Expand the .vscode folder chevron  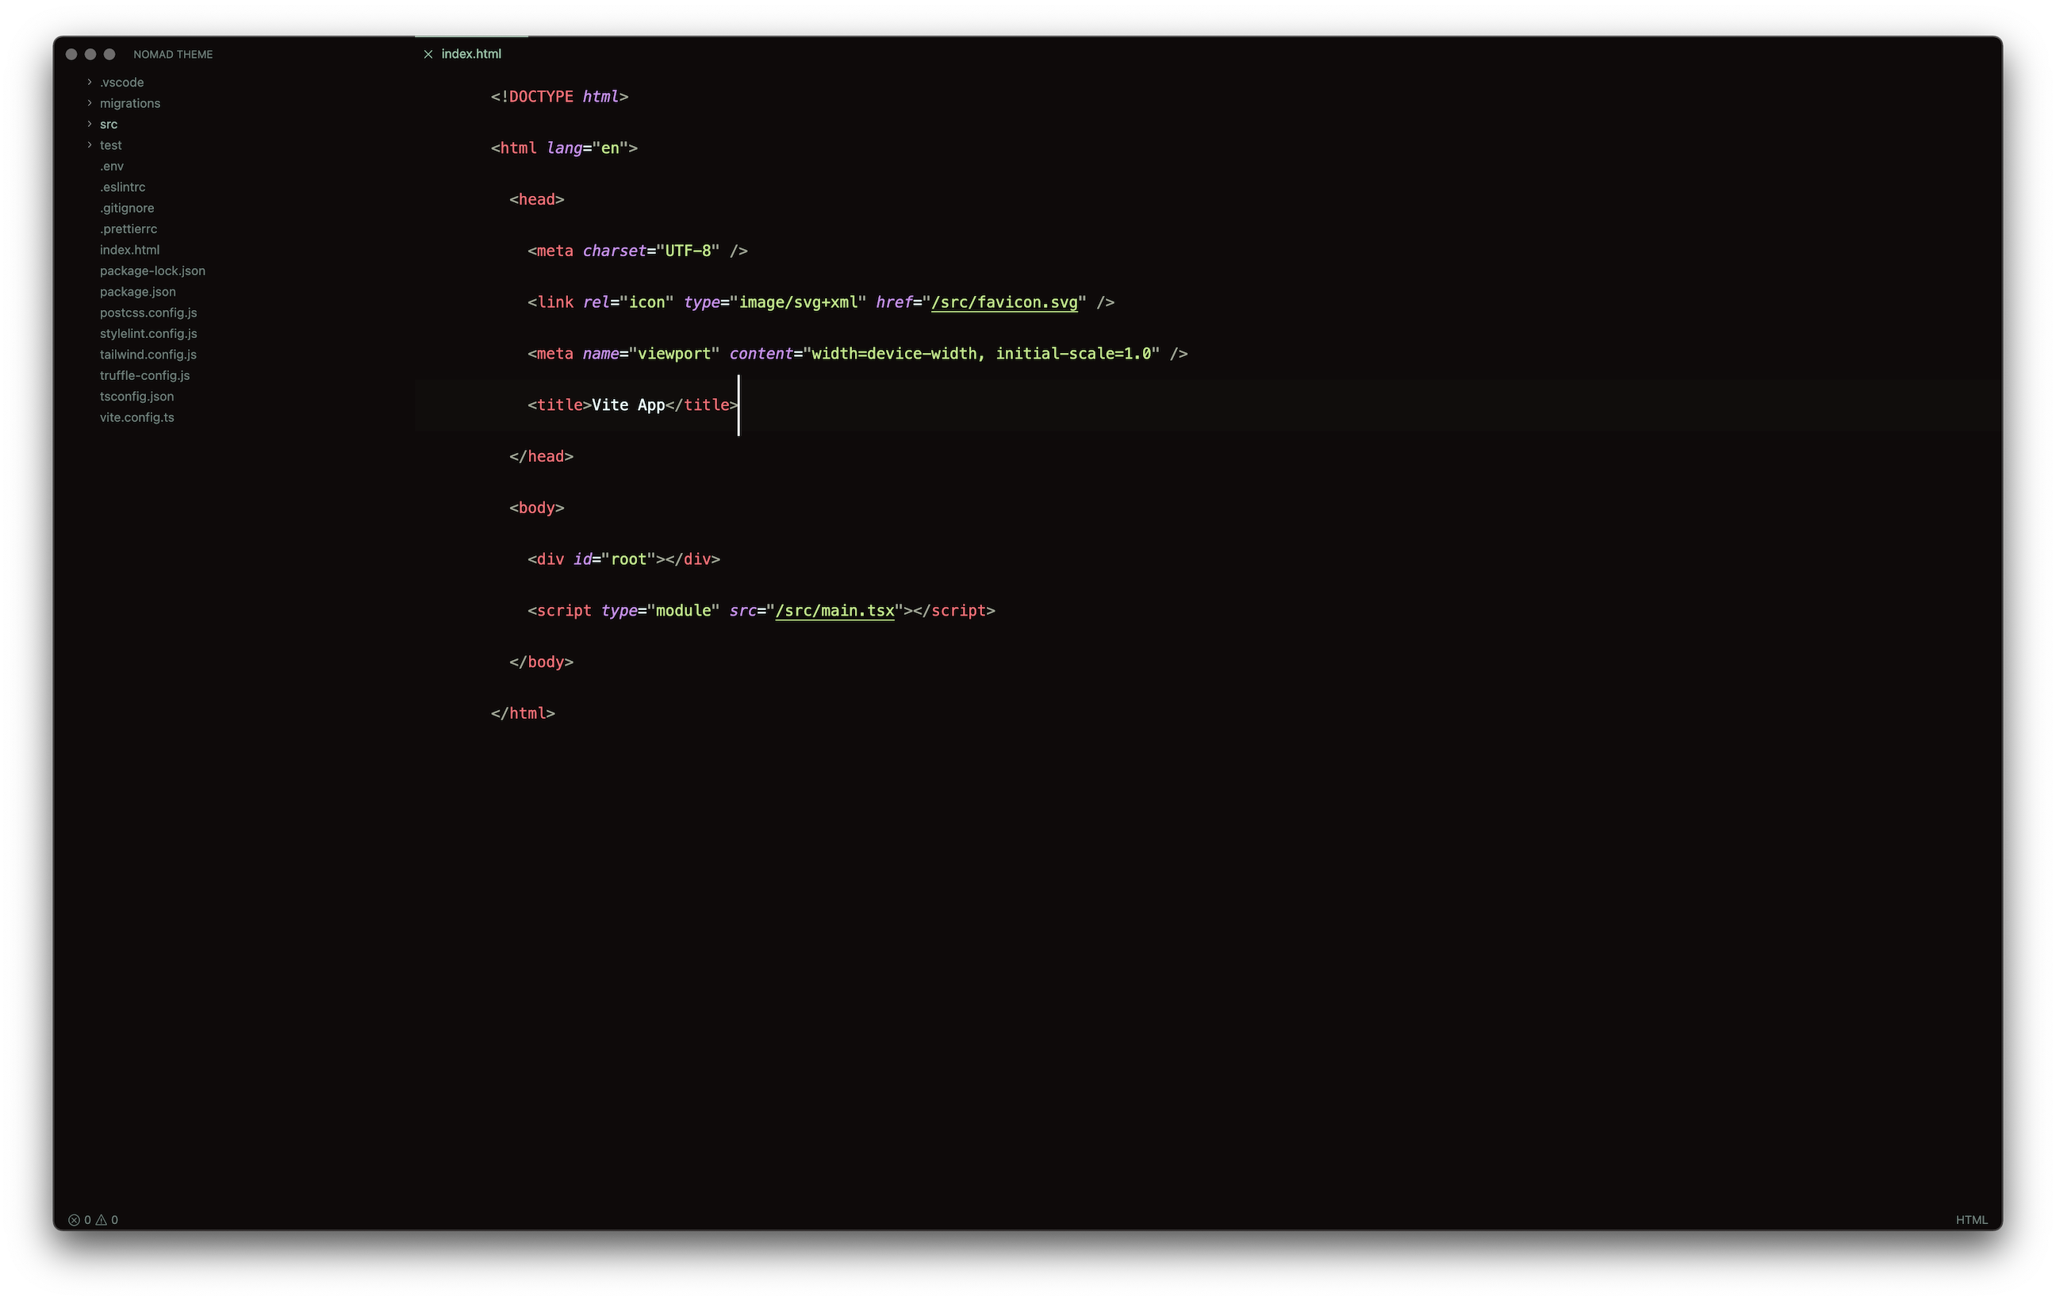pos(90,82)
